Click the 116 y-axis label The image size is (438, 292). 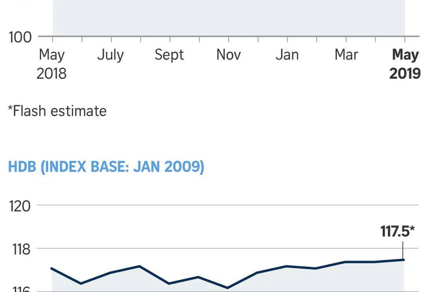(x=20, y=289)
